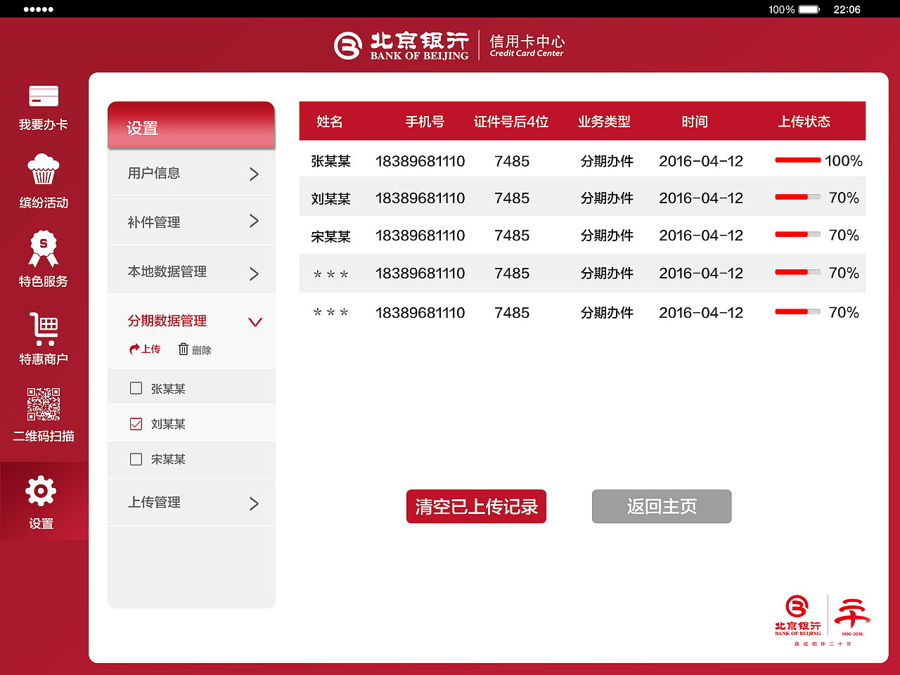This screenshot has height=675, width=900.
Task: Uncheck the 刘某某 checkbox
Action: (x=136, y=423)
